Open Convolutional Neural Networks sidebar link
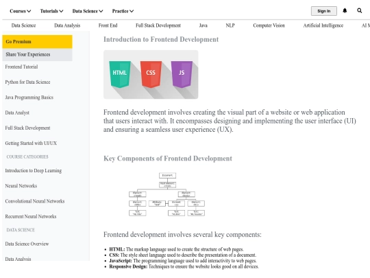Screen dimensions: 370x278 tap(35, 201)
